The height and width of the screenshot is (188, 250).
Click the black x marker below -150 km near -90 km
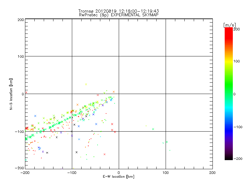77,152
